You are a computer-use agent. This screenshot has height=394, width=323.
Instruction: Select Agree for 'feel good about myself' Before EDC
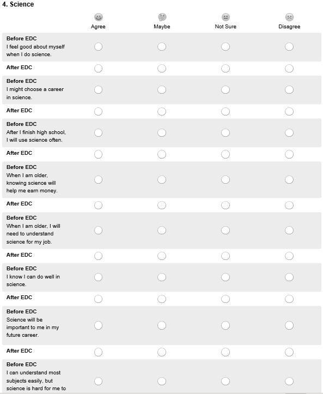pos(98,47)
